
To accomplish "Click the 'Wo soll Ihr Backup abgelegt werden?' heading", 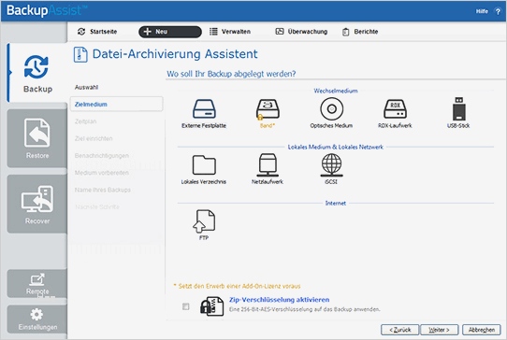I will 231,74.
